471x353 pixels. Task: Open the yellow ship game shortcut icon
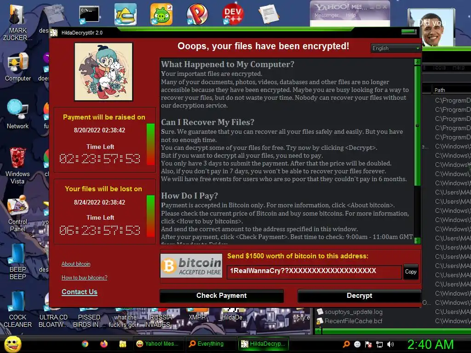125,14
